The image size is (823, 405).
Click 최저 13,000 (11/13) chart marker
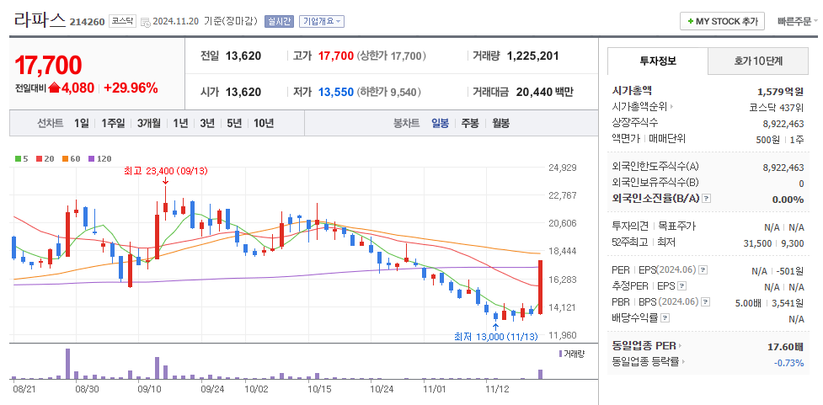pyautogui.click(x=496, y=337)
